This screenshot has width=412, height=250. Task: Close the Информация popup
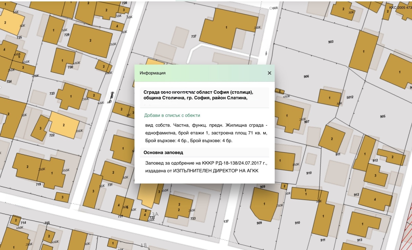[269, 73]
